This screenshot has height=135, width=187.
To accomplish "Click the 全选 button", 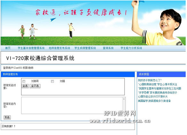I will 25,86.
